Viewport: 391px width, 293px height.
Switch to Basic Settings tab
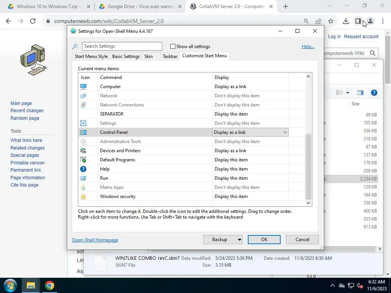click(126, 56)
